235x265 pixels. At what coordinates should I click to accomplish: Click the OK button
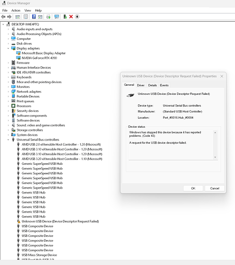coord(193,188)
